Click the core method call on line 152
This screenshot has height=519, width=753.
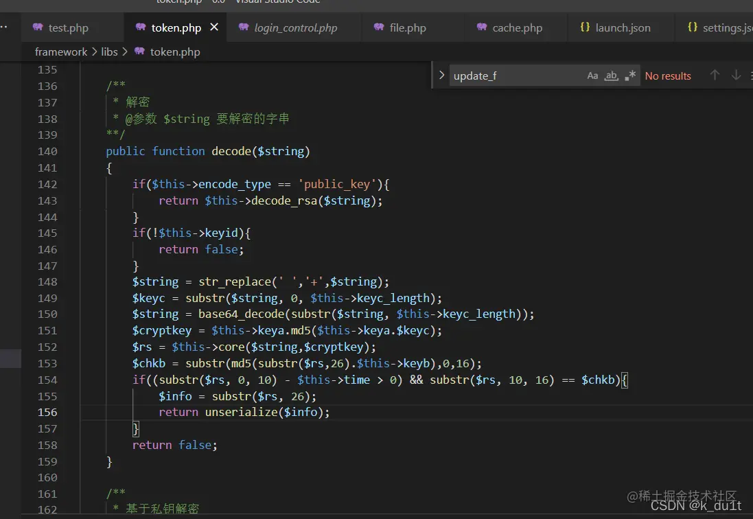click(231, 347)
